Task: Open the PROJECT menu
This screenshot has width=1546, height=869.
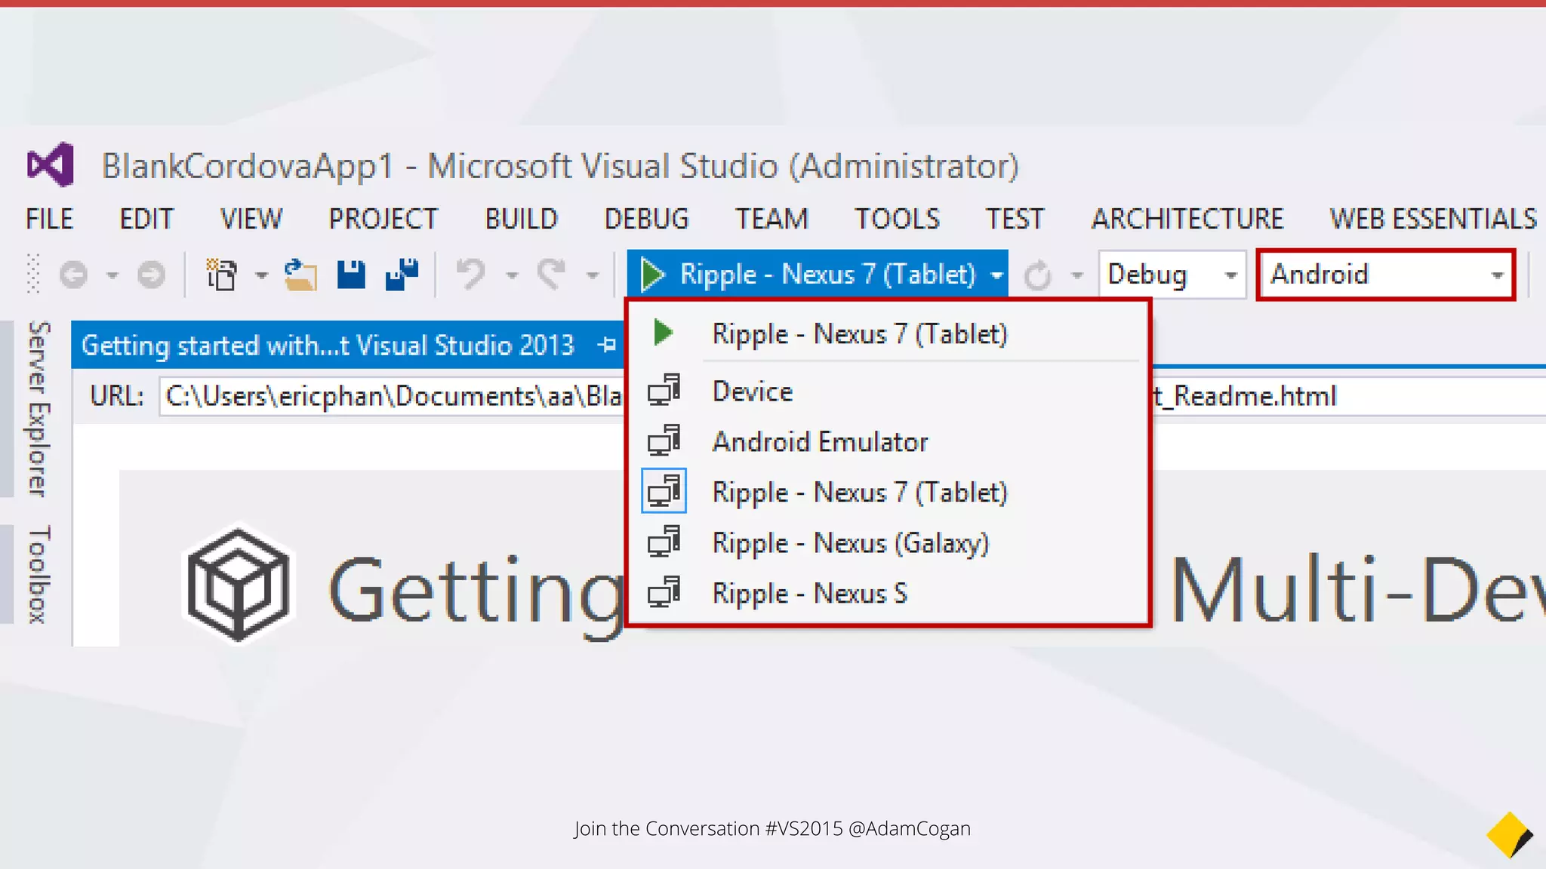Action: (x=383, y=219)
